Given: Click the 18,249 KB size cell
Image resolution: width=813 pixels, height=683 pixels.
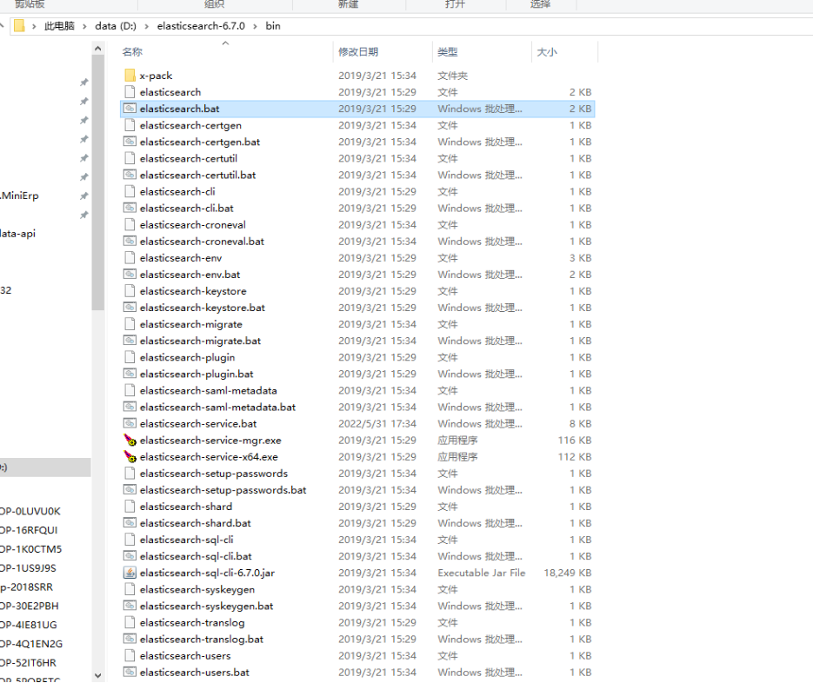Looking at the screenshot, I should 568,574.
